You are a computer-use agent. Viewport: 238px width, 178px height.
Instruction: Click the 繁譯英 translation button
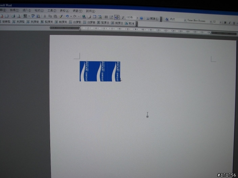tap(46, 22)
